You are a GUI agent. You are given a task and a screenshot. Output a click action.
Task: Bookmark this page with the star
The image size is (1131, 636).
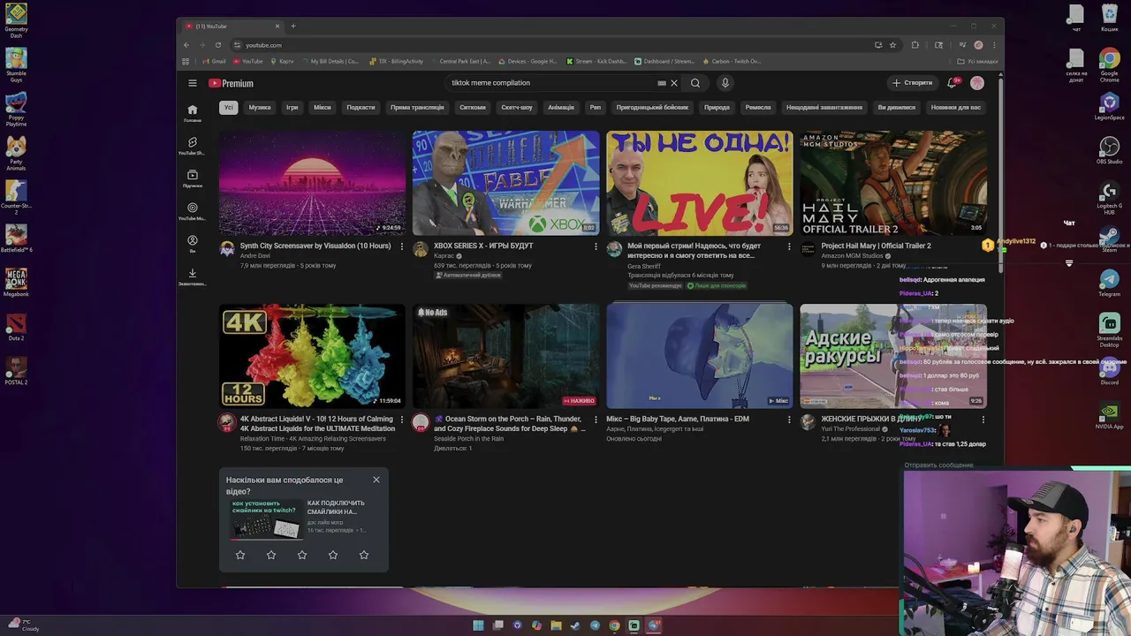pos(892,45)
